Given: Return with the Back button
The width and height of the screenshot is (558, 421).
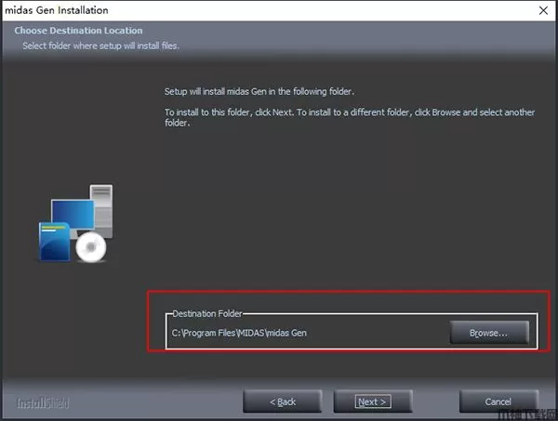Looking at the screenshot, I should click(283, 401).
